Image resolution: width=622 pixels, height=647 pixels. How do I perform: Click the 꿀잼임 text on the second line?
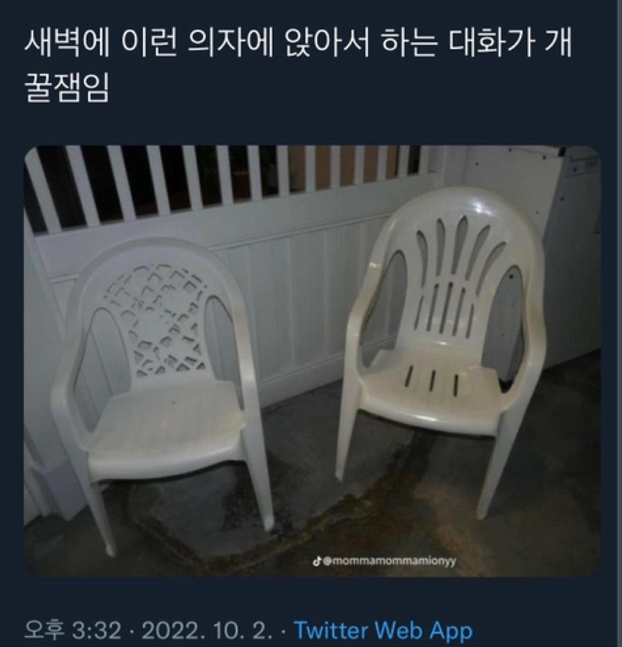click(x=67, y=88)
